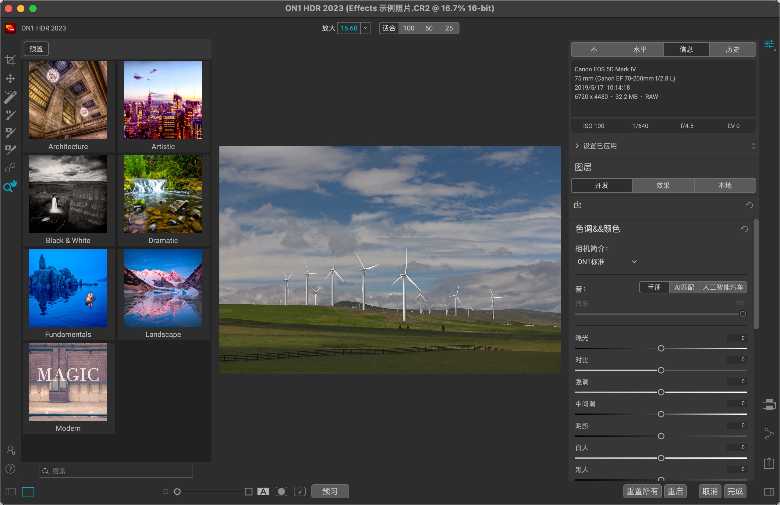Open the 本地 layer tab

coord(725,186)
